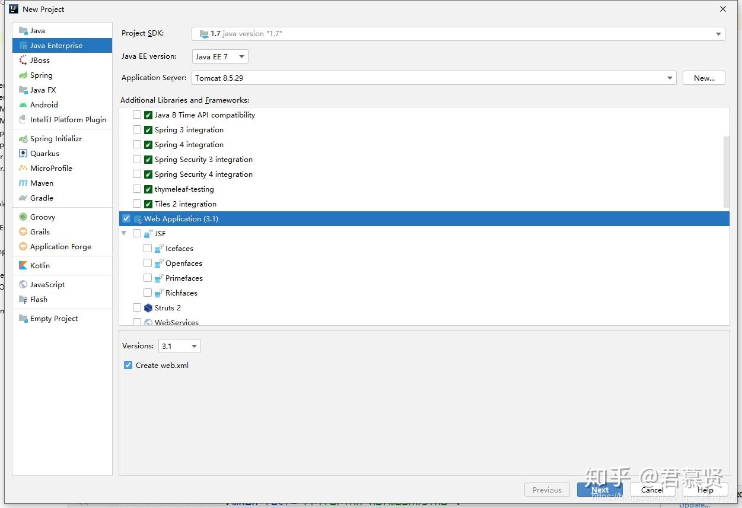
Task: Click the Gradle elephant icon
Action: (23, 198)
